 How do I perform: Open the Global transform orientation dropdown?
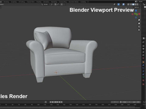coord(46,5)
